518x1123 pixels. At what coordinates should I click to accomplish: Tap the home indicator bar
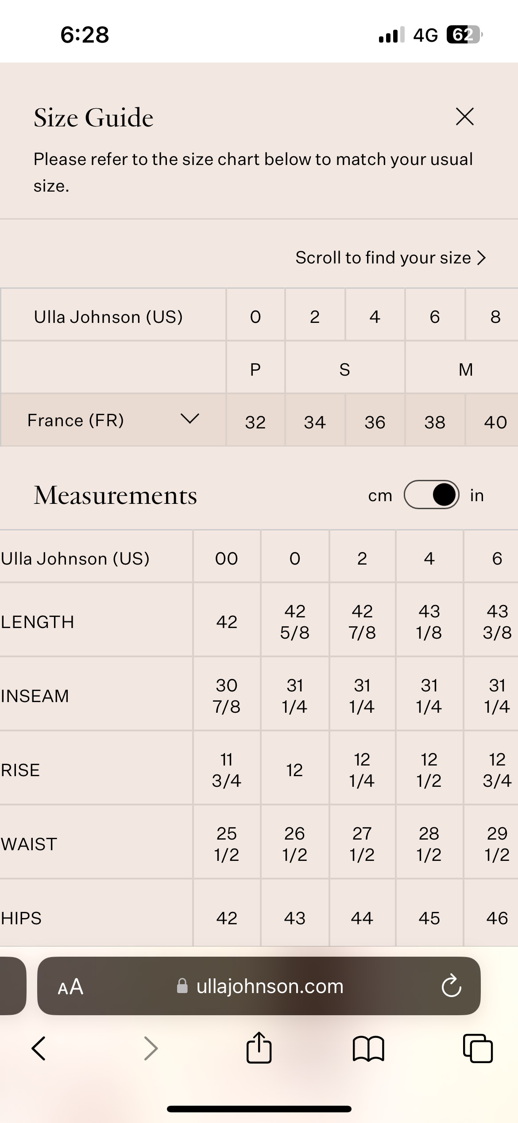click(x=259, y=1109)
